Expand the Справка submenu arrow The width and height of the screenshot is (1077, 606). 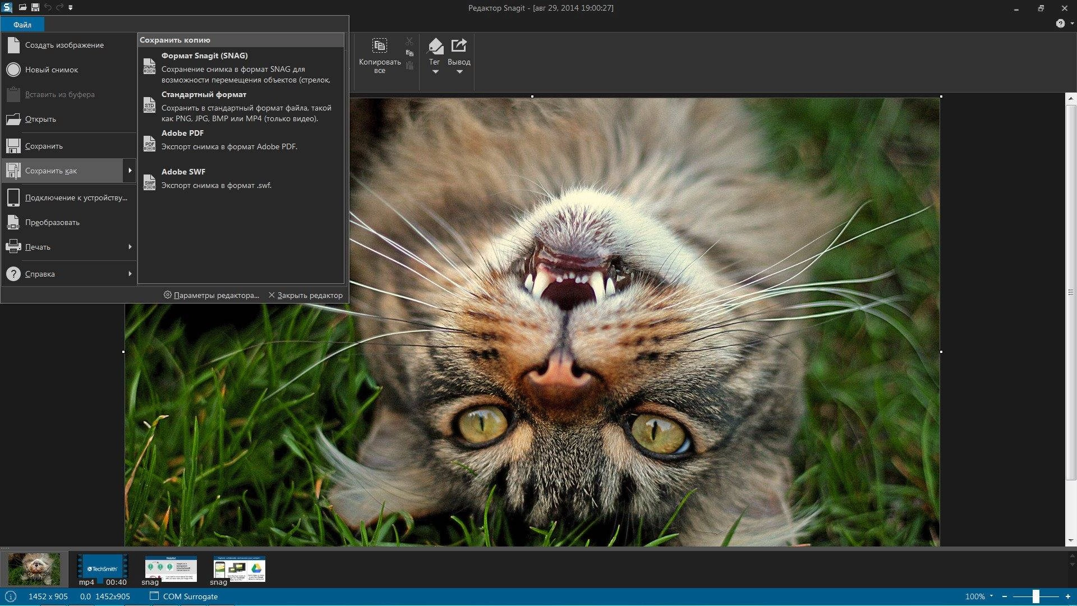click(130, 274)
